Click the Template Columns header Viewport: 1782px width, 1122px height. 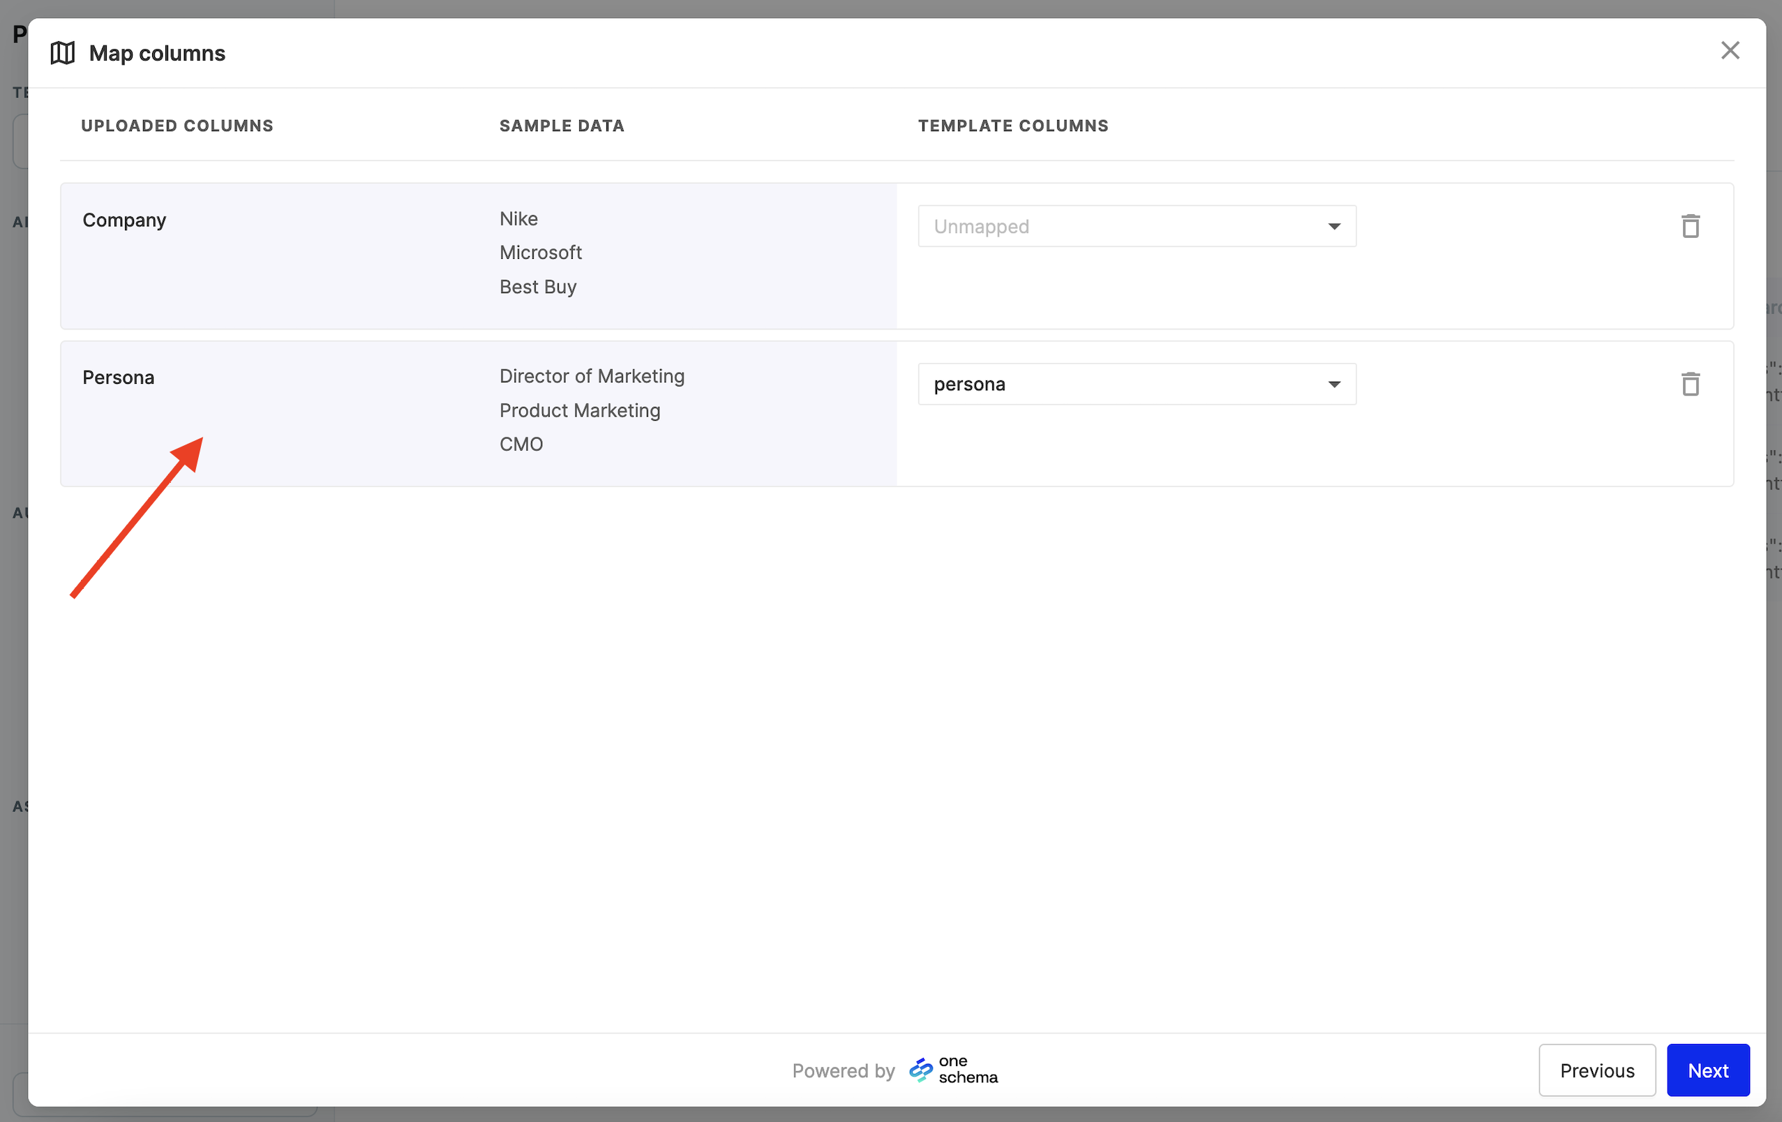[x=1012, y=126]
